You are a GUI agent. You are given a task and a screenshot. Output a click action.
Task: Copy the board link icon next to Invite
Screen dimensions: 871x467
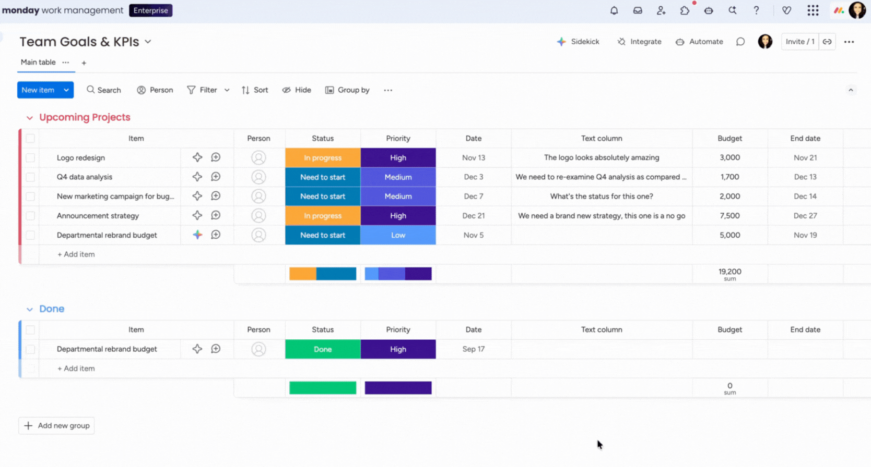coord(827,42)
